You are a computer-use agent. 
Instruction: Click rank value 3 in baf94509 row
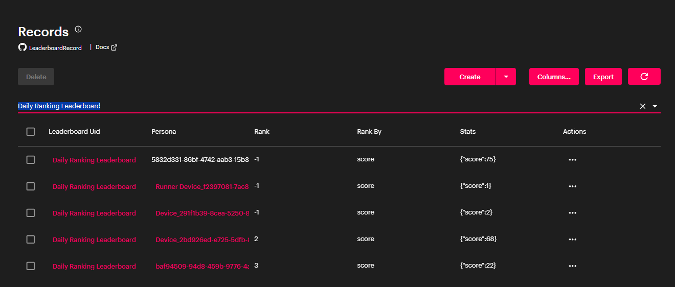(256, 266)
